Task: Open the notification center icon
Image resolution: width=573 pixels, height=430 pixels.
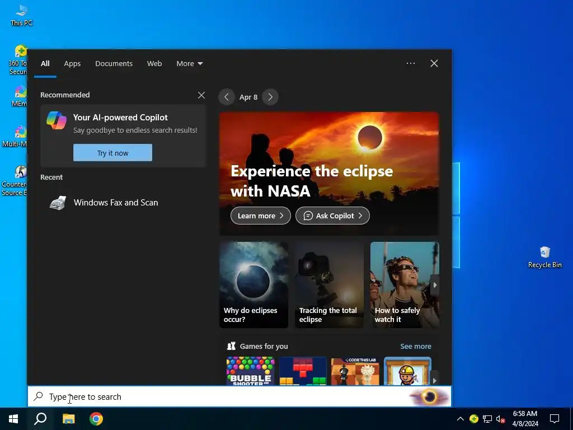Action: (x=555, y=419)
